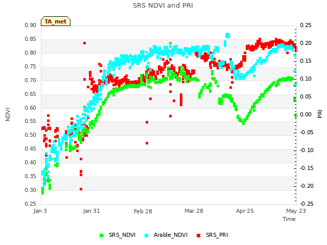This screenshot has width=327, height=245.
Task: Click the 0.05 PRI axis value
Action: (306, 96)
